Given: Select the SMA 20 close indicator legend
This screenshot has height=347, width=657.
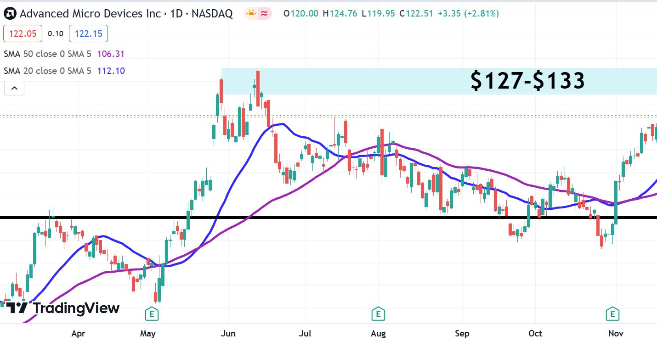Looking at the screenshot, I should (47, 71).
